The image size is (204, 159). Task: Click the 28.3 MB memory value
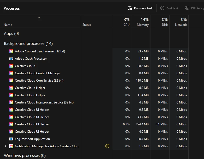point(143,66)
